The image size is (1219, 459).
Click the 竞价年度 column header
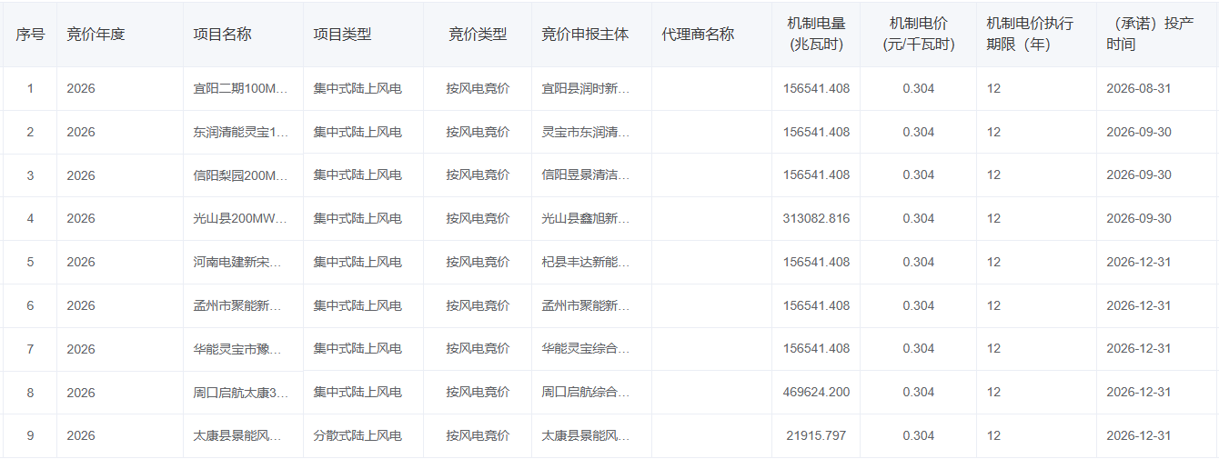click(96, 35)
